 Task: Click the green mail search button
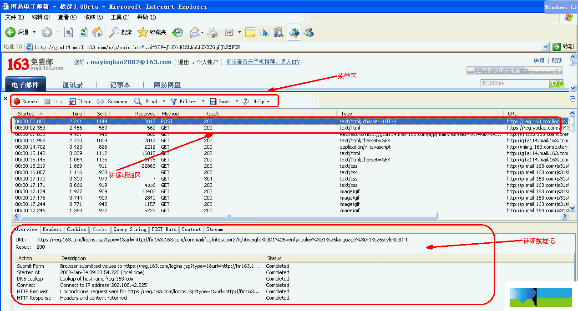(554, 84)
